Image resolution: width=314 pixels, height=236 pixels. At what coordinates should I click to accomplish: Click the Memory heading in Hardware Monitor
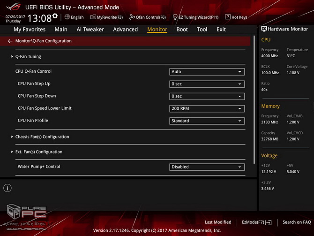tap(270, 106)
